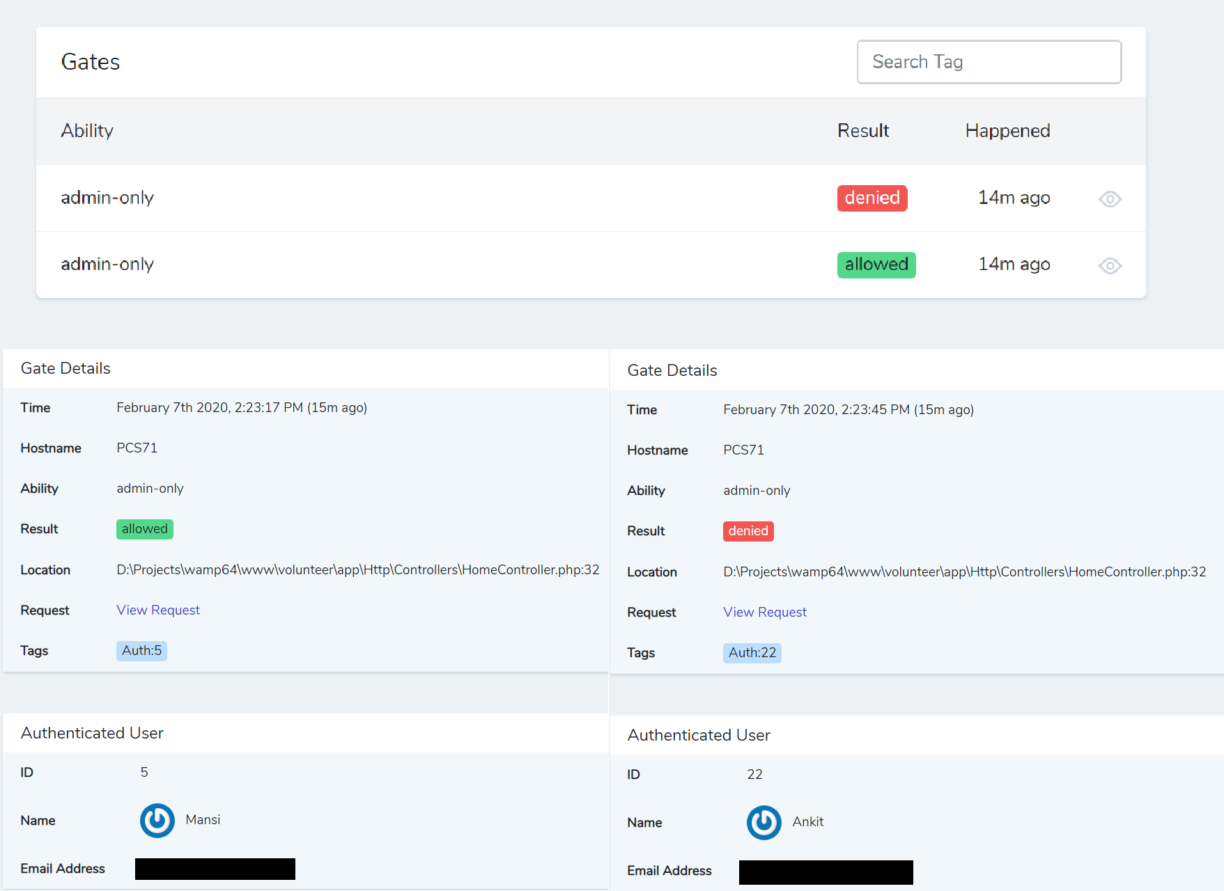1224x891 pixels.
Task: Click Mansi's avatar icon
Action: (x=157, y=820)
